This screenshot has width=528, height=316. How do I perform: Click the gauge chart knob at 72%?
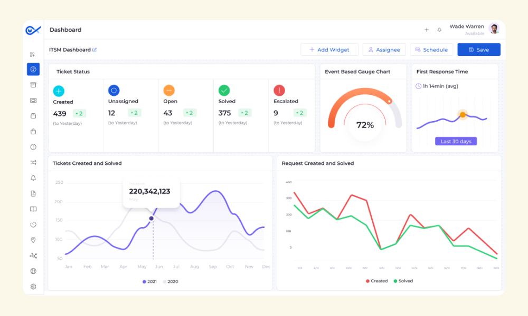click(389, 101)
